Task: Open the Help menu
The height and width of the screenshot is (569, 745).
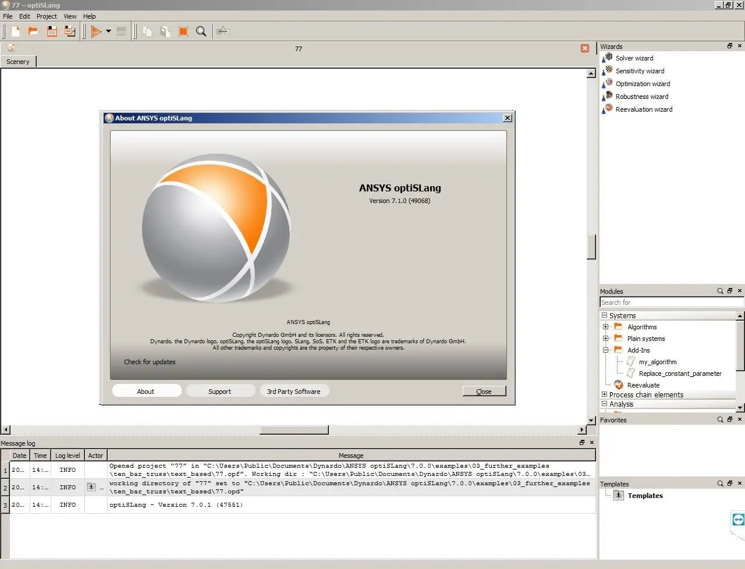Action: [x=89, y=16]
